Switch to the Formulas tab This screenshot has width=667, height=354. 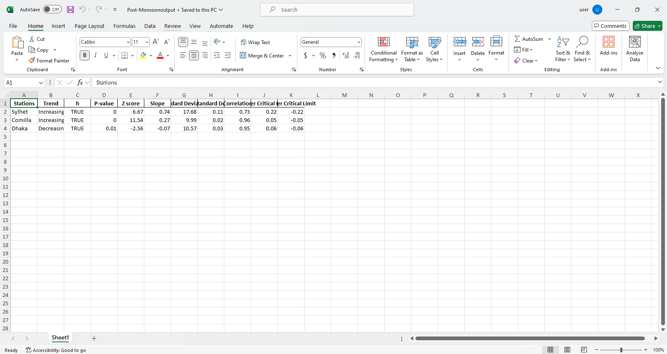124,26
